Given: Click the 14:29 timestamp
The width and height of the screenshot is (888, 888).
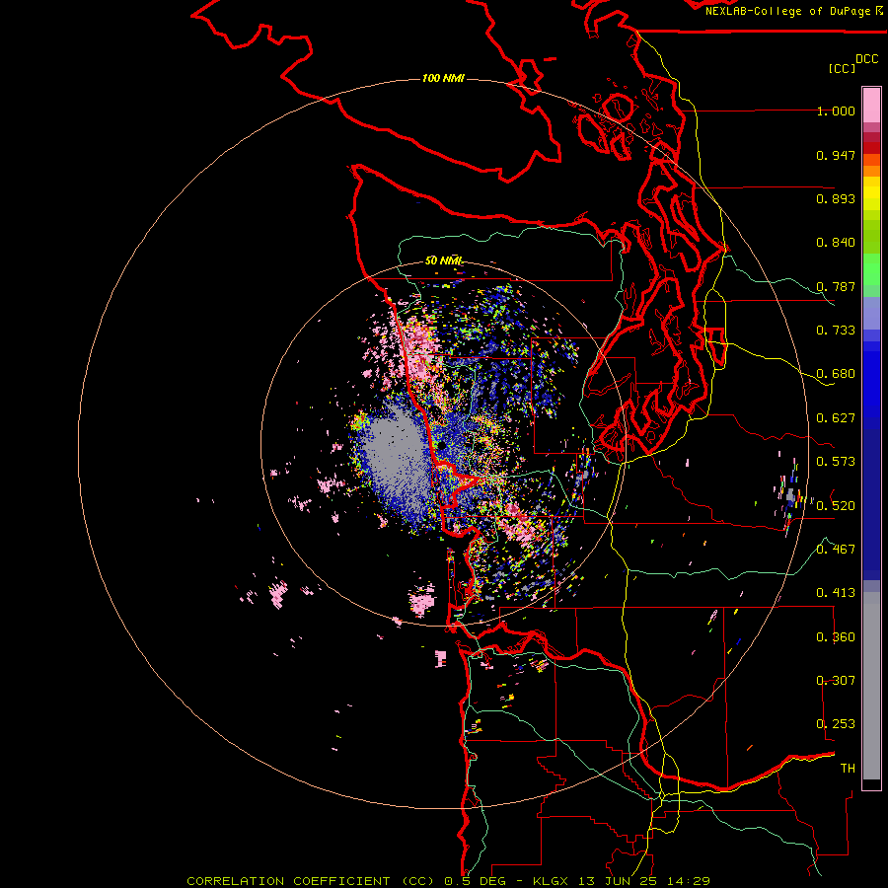Looking at the screenshot, I should (x=688, y=881).
